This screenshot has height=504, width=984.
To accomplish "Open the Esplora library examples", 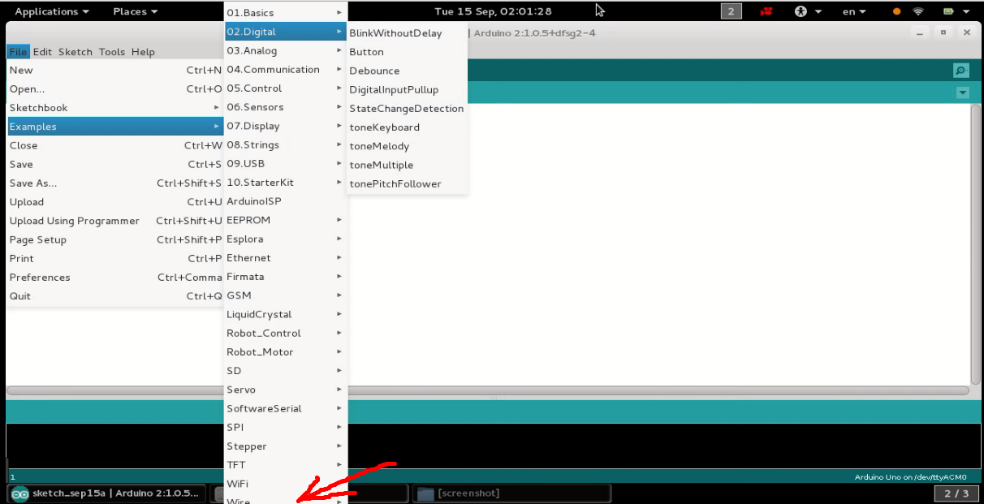I will point(286,239).
